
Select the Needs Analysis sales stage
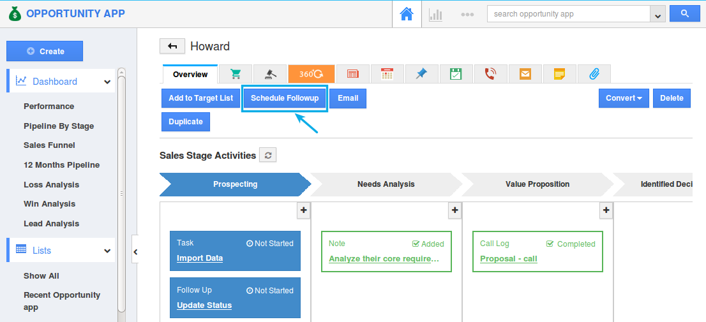point(386,184)
